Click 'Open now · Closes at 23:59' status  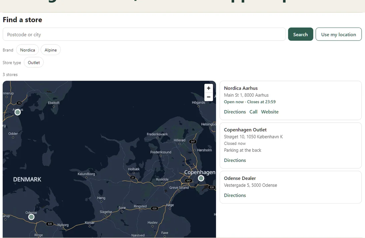pos(250,102)
